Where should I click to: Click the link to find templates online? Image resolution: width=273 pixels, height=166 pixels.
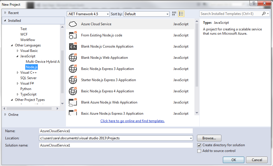132,121
